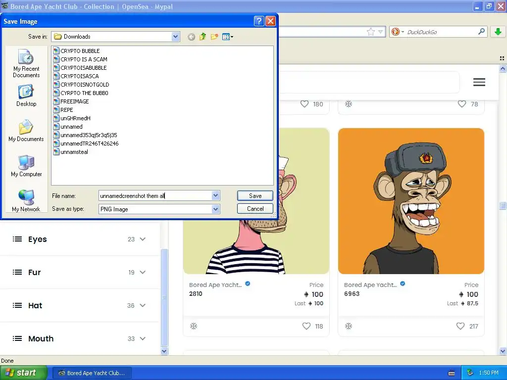Screen dimensions: 507x380
Task: Open My Documents location
Action: click(26, 131)
